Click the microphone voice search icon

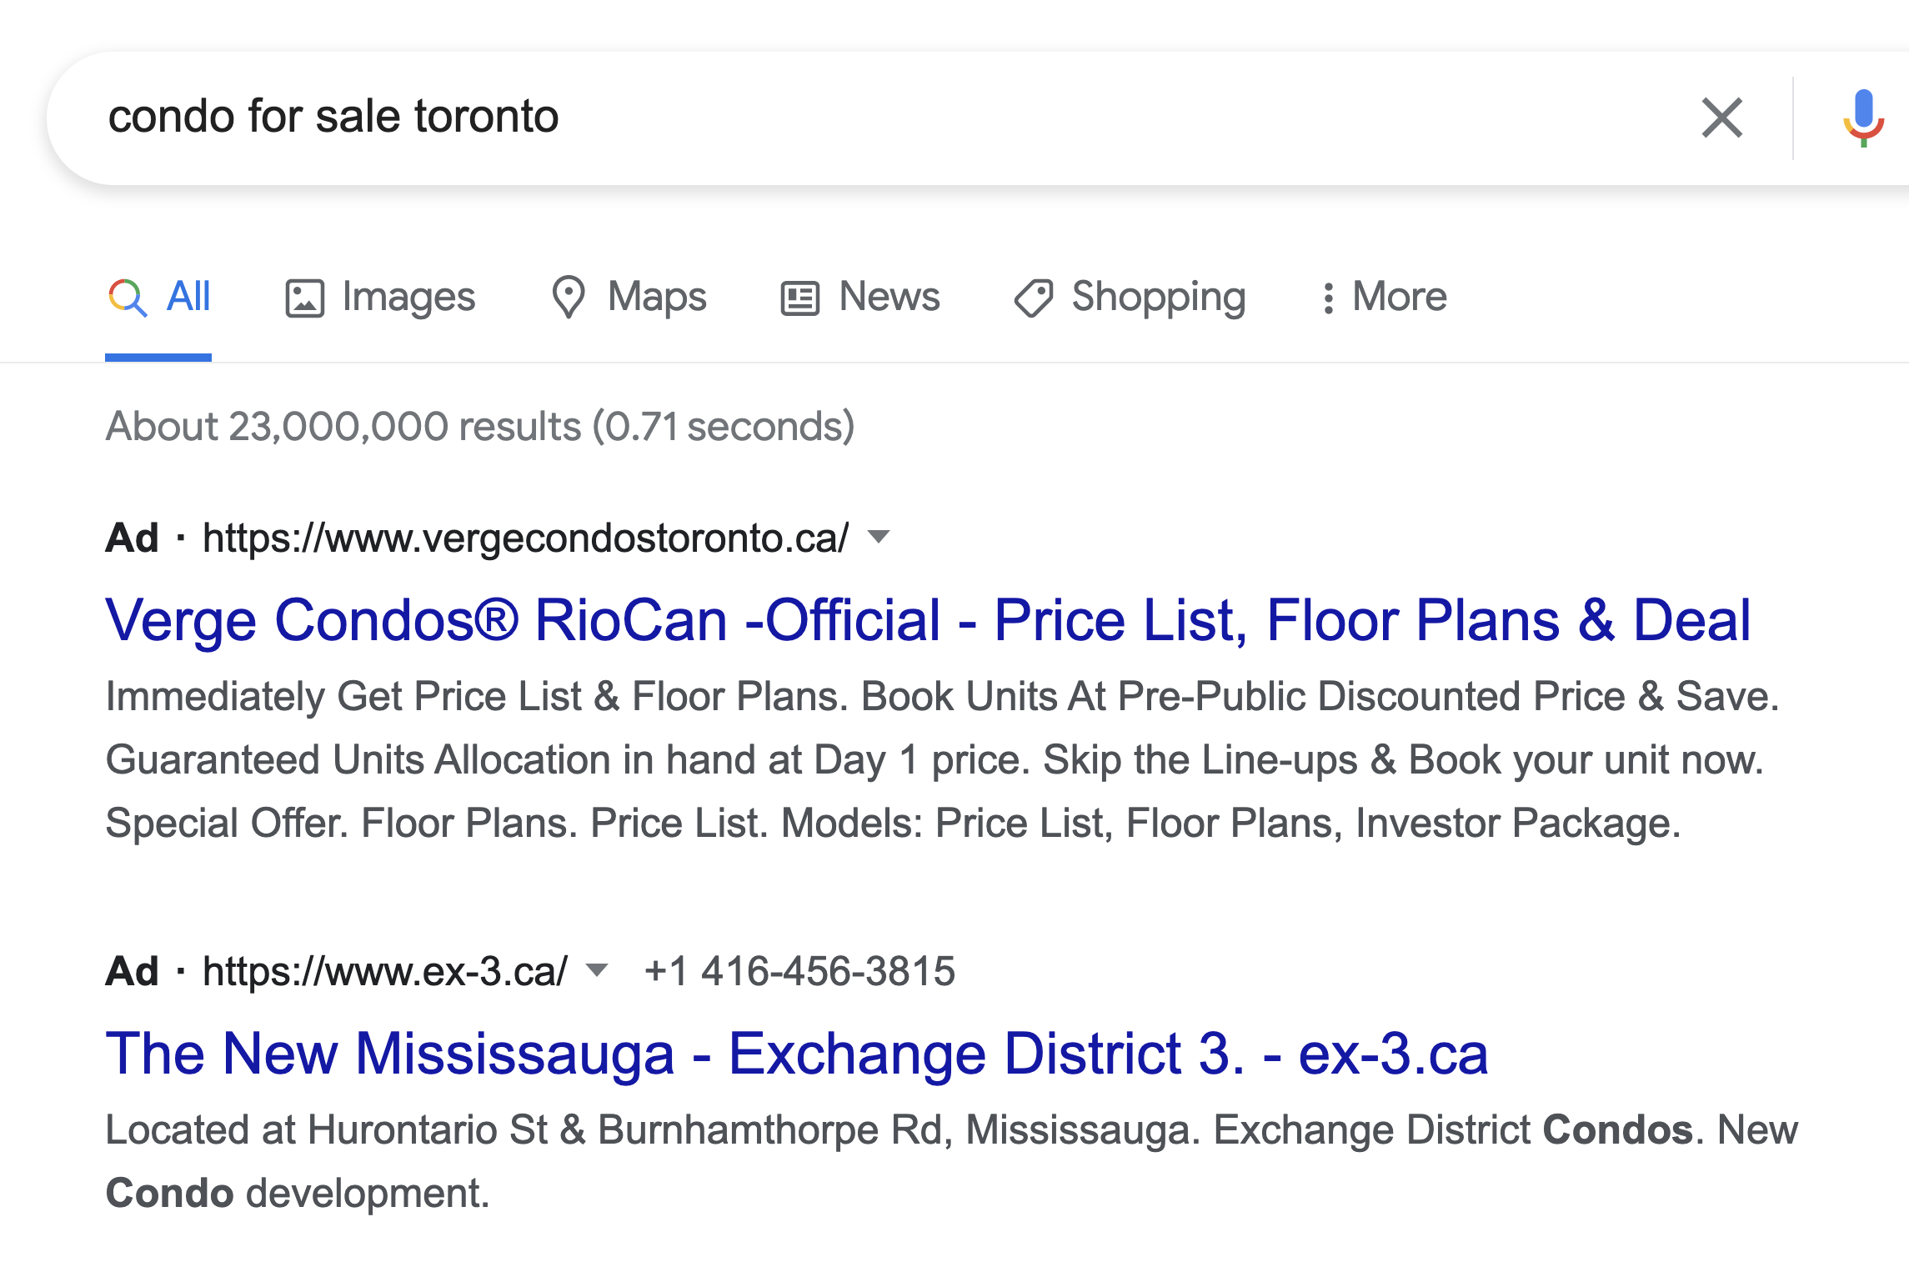point(1863,118)
